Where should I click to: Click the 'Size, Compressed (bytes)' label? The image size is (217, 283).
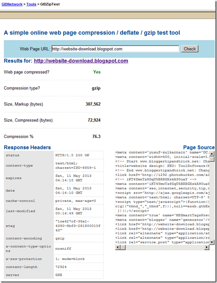tap(28, 120)
